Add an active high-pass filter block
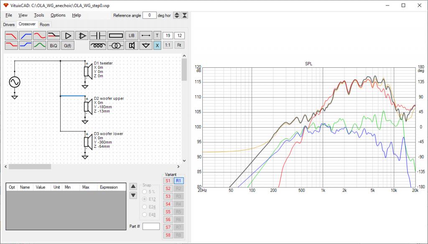The image size is (428, 244). tap(25, 36)
